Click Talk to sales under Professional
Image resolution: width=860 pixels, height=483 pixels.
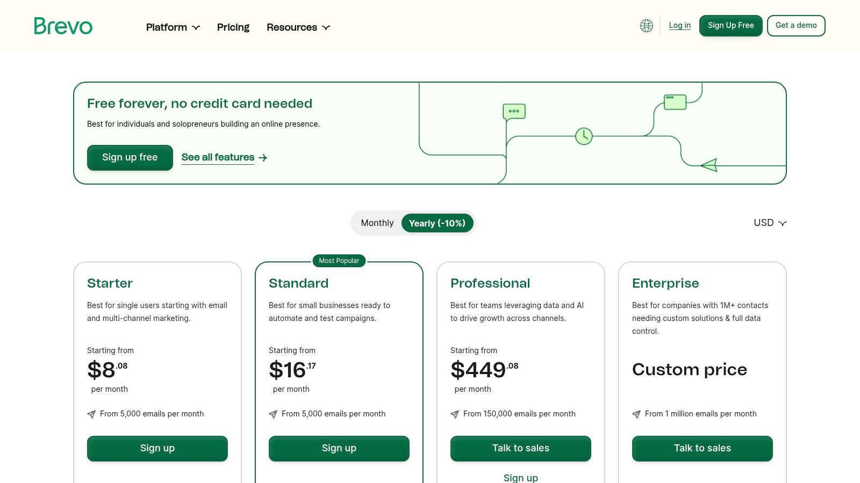point(520,448)
